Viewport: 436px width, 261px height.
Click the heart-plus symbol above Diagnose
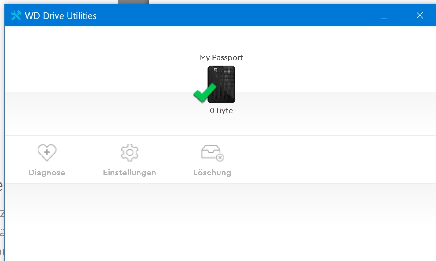[x=47, y=152]
